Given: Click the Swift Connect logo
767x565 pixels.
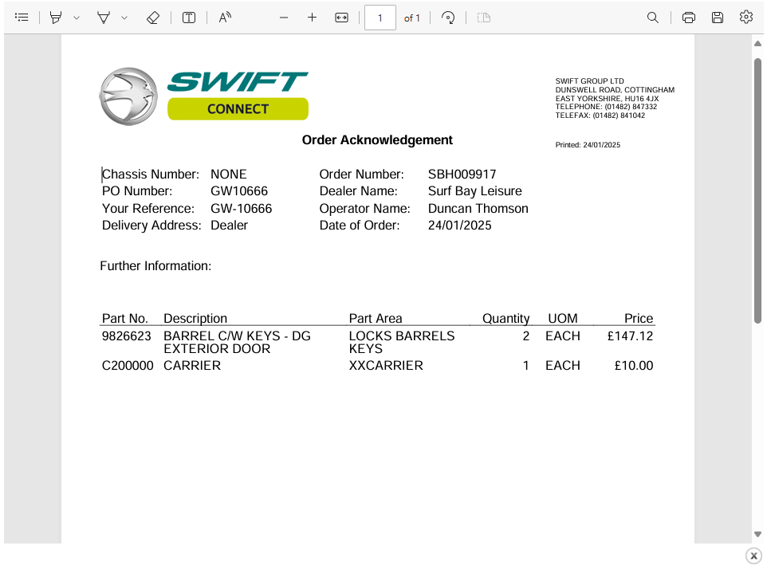Looking at the screenshot, I should click(204, 96).
